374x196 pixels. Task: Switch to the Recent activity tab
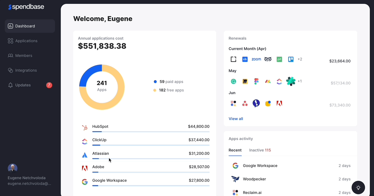pos(235,150)
